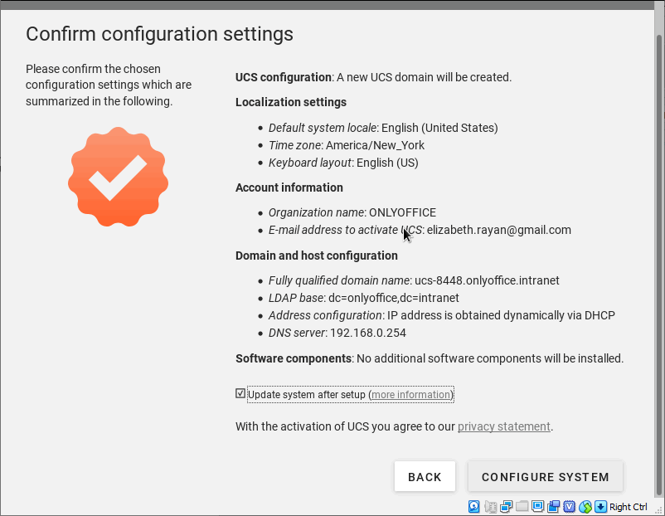Click the hard disk activity icon
This screenshot has width=665, height=516.
pyautogui.click(x=474, y=507)
